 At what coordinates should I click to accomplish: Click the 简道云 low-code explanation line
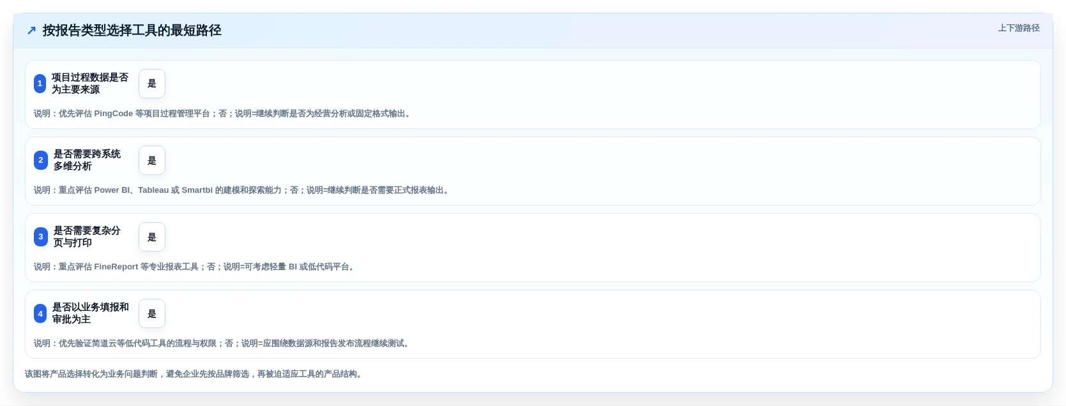pyautogui.click(x=223, y=343)
